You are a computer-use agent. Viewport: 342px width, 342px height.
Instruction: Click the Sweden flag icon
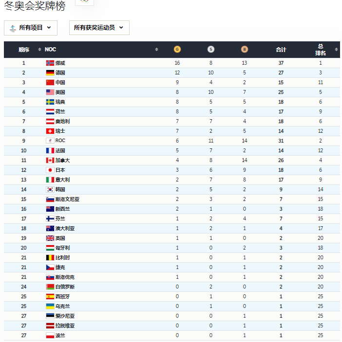50,102
